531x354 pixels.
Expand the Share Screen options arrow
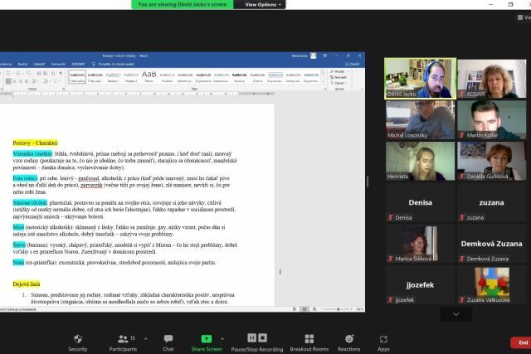(x=226, y=335)
